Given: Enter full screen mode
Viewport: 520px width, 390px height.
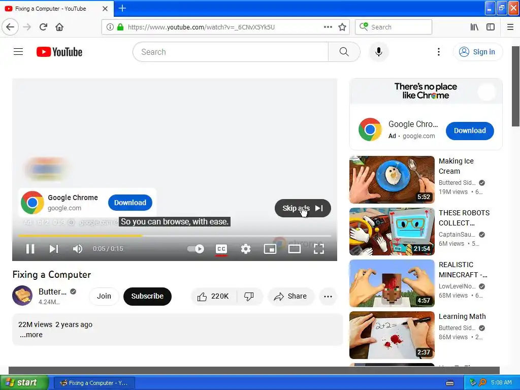Looking at the screenshot, I should (319, 249).
